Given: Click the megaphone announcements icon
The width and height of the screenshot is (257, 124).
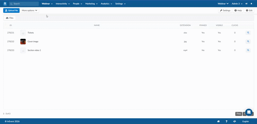Looking at the screenshot, I should coord(246,4).
